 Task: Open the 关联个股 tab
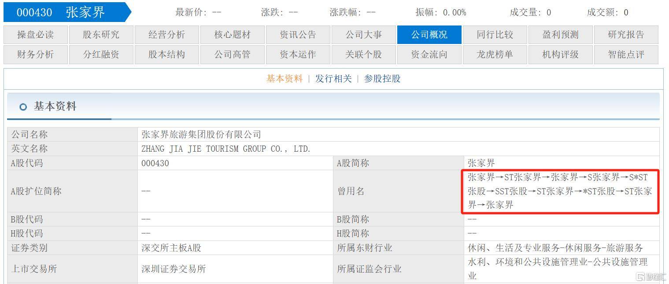click(364, 55)
